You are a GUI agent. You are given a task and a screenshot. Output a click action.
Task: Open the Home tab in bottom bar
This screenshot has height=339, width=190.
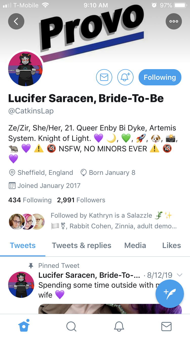coord(24,326)
